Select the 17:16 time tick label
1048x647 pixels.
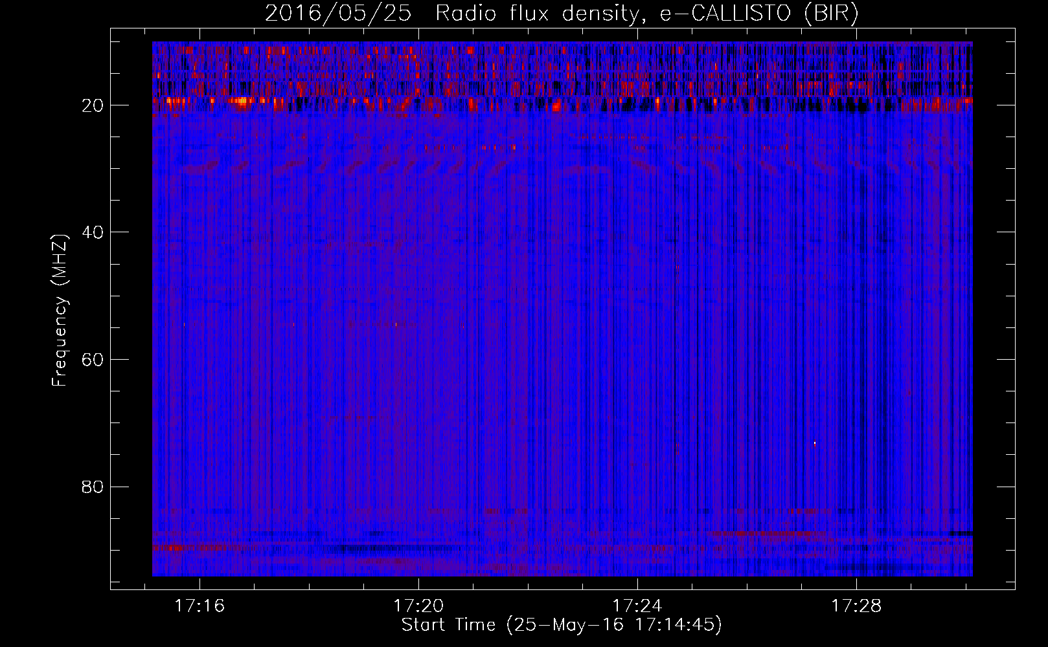199,606
